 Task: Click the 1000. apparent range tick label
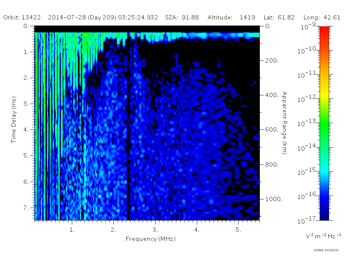click(274, 199)
